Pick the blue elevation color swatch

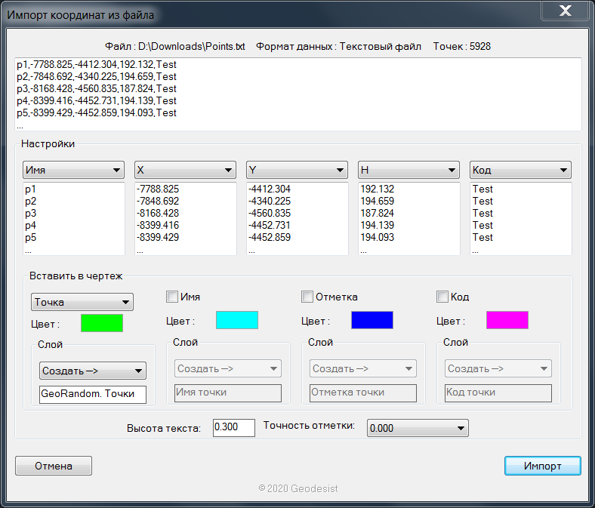[372, 320]
